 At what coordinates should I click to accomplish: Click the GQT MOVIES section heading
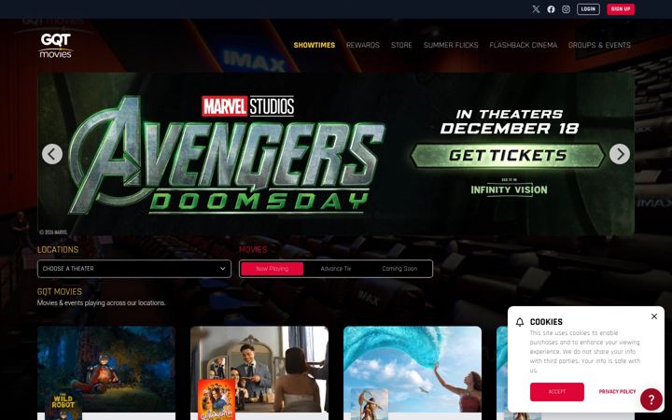[60, 291]
